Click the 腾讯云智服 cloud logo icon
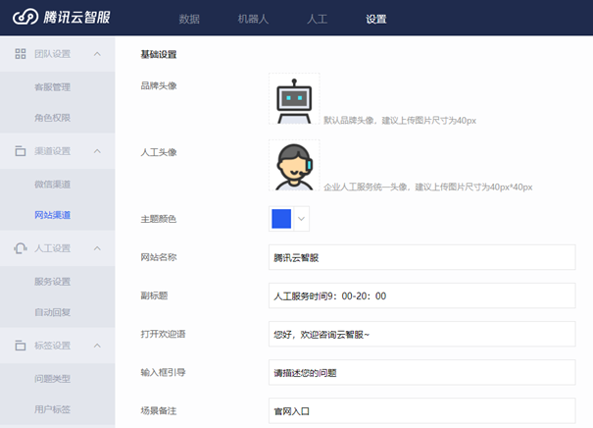This screenshot has width=593, height=428. [x=25, y=17]
